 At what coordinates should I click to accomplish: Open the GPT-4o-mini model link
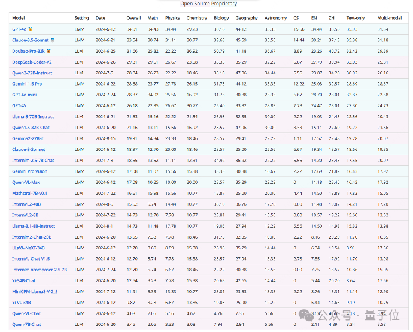click(x=24, y=95)
